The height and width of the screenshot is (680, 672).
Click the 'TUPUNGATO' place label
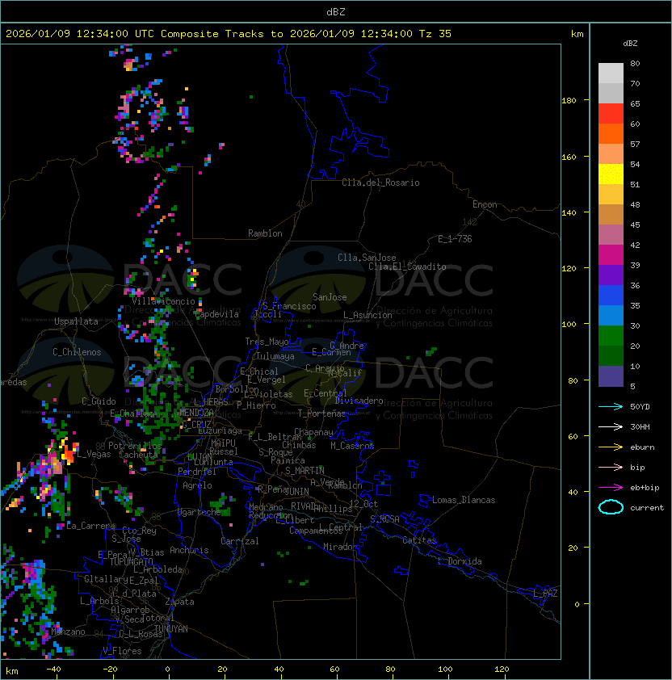pyautogui.click(x=131, y=562)
